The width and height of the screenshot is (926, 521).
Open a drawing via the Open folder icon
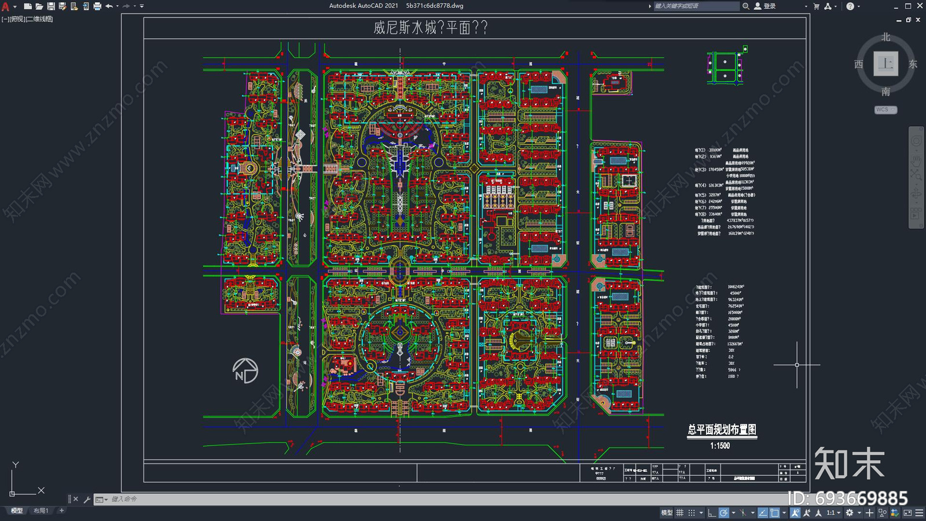point(39,5)
